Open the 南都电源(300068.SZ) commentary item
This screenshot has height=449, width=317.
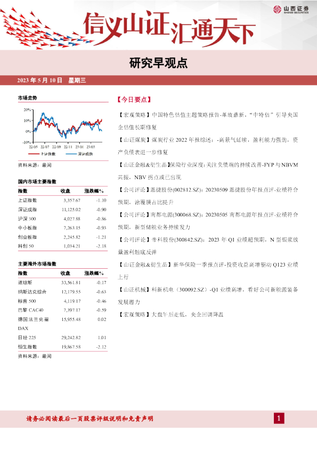click(x=208, y=221)
